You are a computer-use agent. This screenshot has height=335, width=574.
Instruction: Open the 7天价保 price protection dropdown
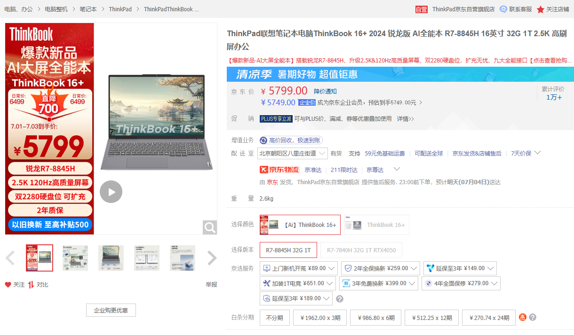click(526, 153)
